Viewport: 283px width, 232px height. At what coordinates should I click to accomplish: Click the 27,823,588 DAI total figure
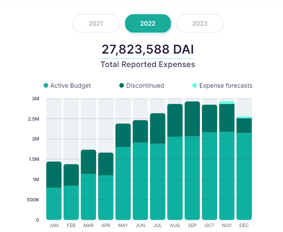coord(148,49)
